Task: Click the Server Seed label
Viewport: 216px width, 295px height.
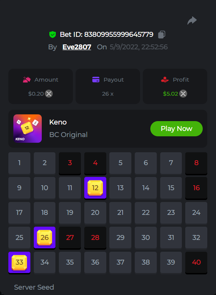Action: 34,287
